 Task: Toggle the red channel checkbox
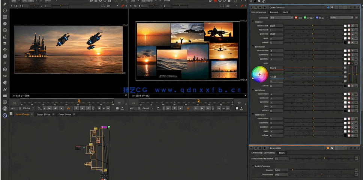(x=296, y=18)
